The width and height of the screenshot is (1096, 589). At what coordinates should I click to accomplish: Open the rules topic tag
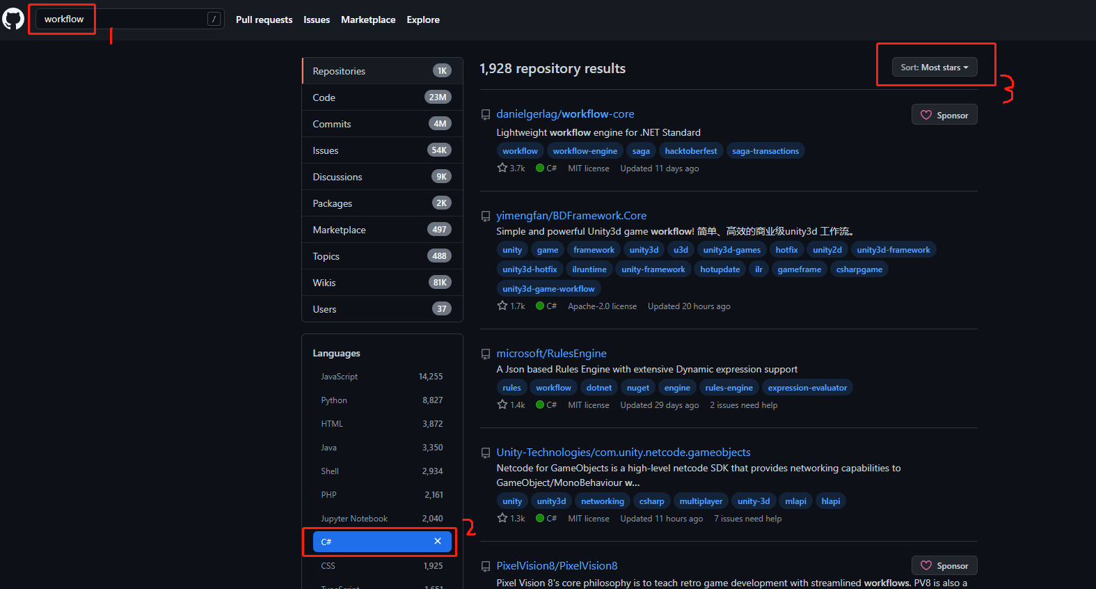click(511, 388)
